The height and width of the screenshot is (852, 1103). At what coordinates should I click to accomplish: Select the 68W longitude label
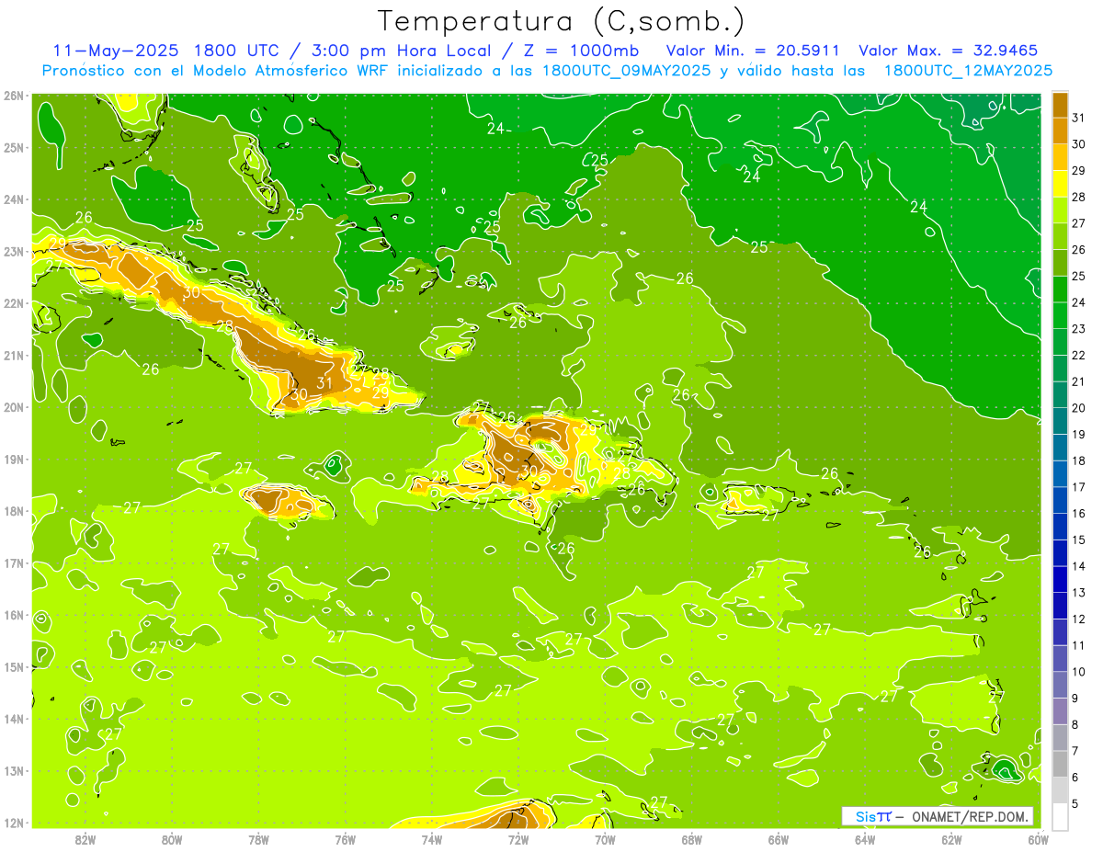pos(692,838)
